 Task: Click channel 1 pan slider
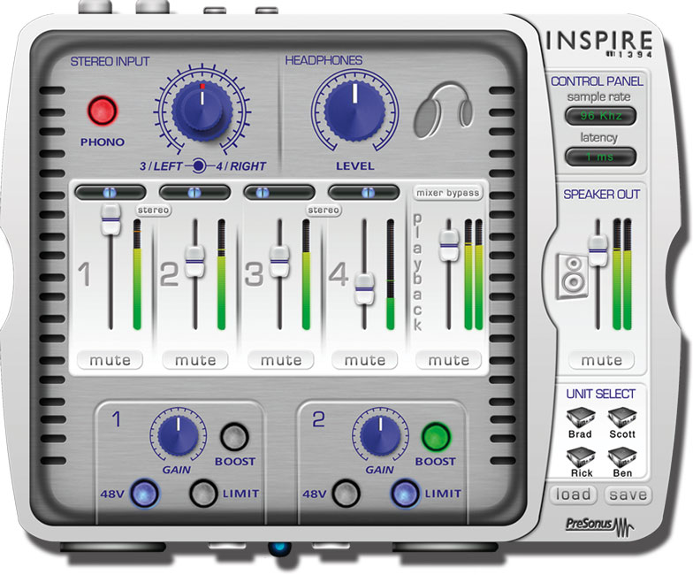point(110,193)
